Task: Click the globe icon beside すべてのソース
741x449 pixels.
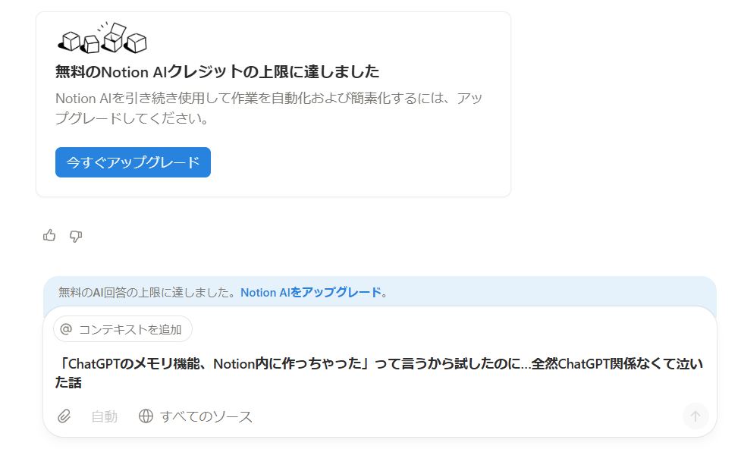Action: pyautogui.click(x=146, y=416)
